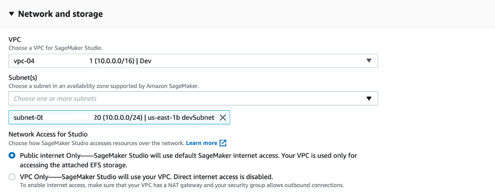This screenshot has width=495, height=193.
Task: Click the subnet availability zone helper text
Action: tap(104, 86)
